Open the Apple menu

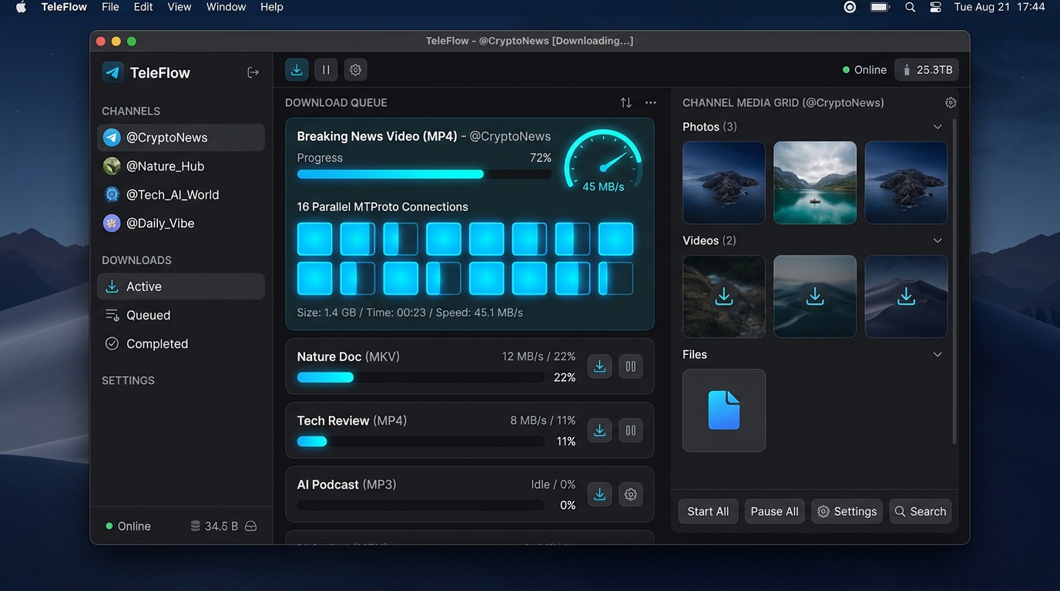21,7
